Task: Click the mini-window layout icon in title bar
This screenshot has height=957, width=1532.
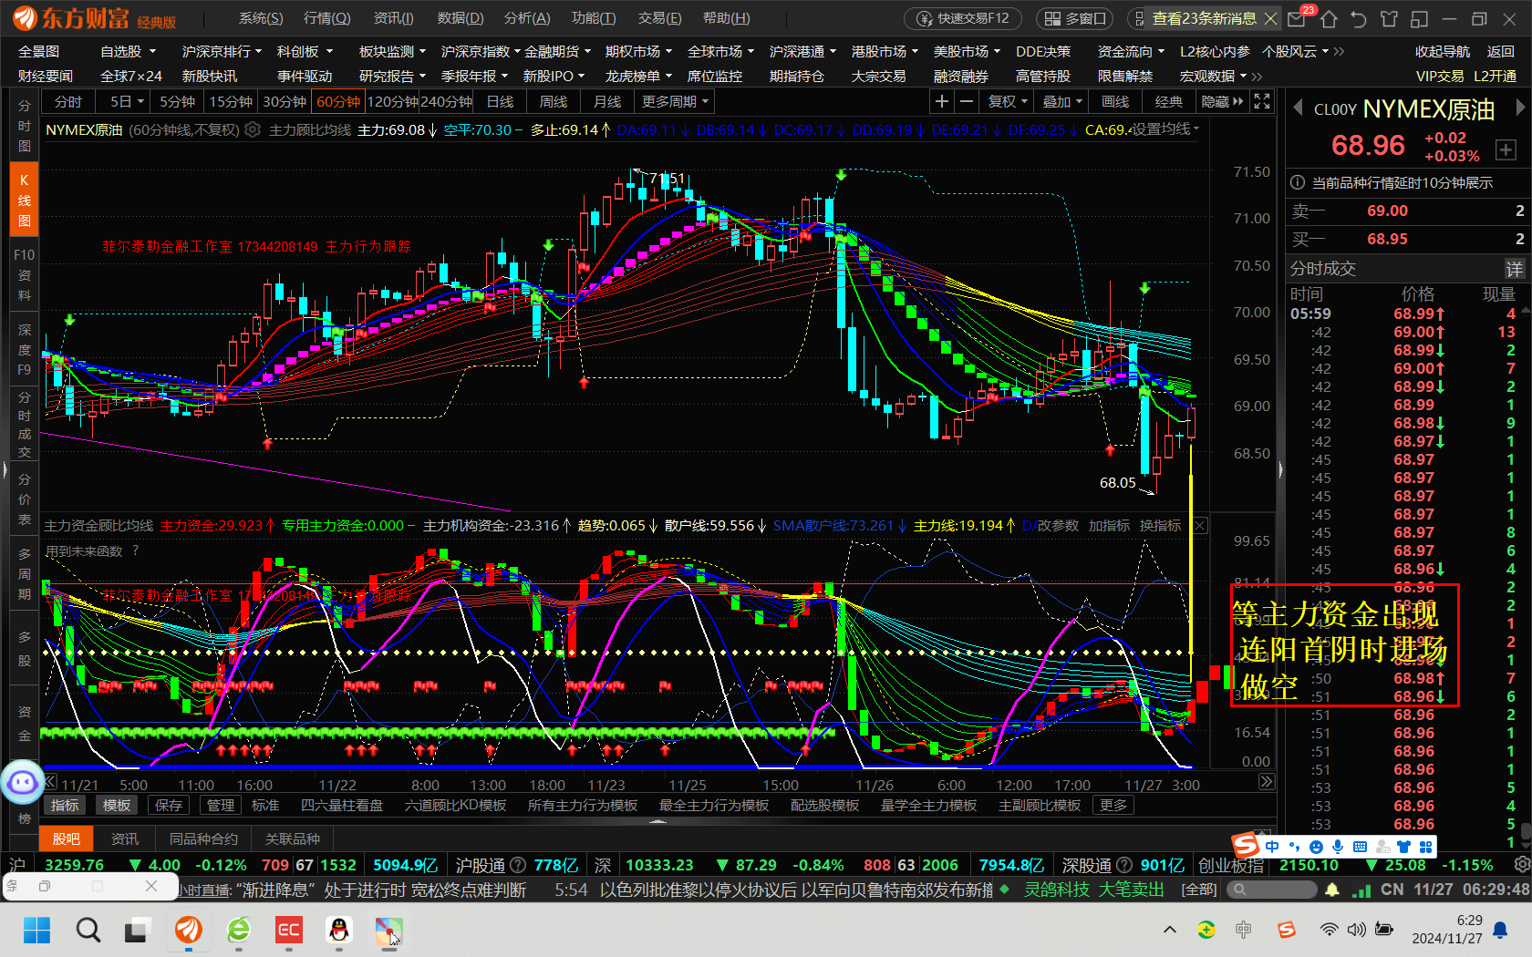Action: 1419,18
